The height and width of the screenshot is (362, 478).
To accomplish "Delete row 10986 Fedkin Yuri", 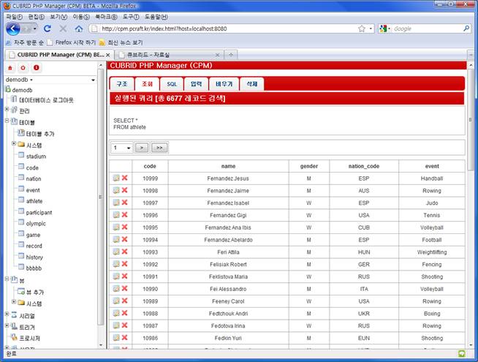I will coord(124,338).
